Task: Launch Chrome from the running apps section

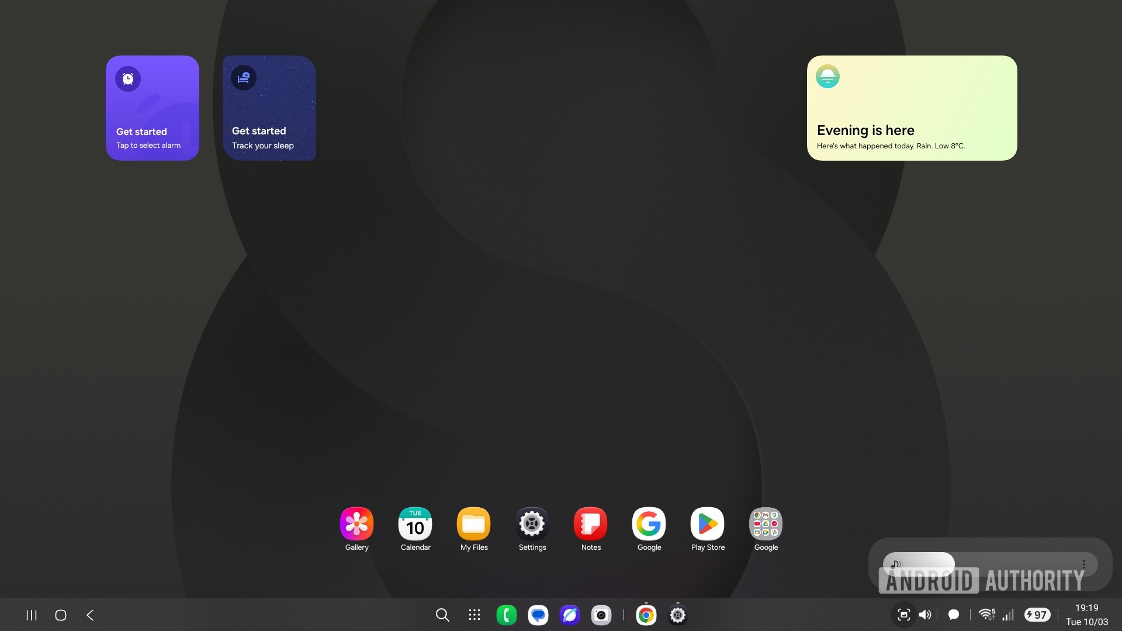Action: point(646,615)
